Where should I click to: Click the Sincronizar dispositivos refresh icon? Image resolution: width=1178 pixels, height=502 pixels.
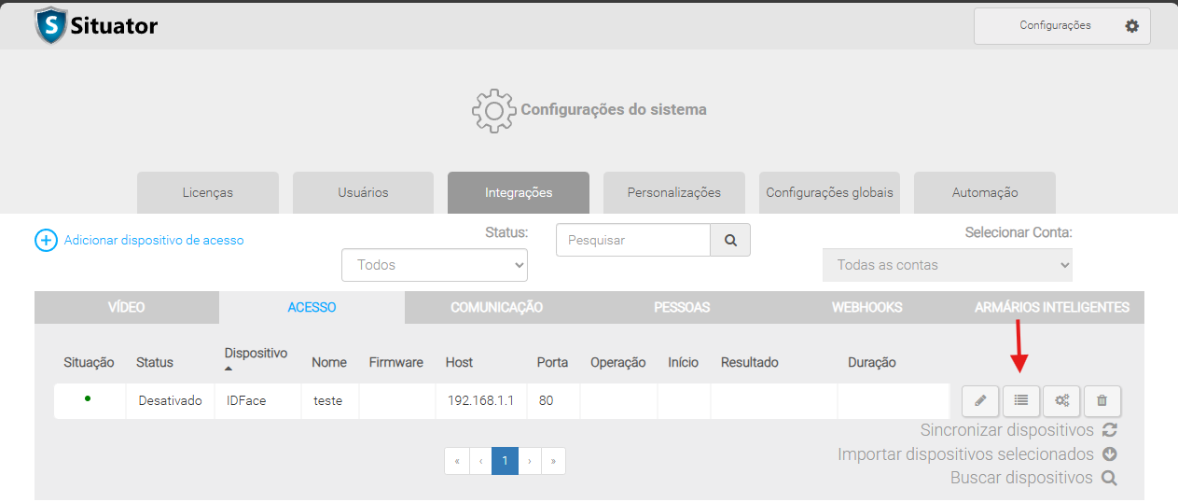pos(1109,430)
